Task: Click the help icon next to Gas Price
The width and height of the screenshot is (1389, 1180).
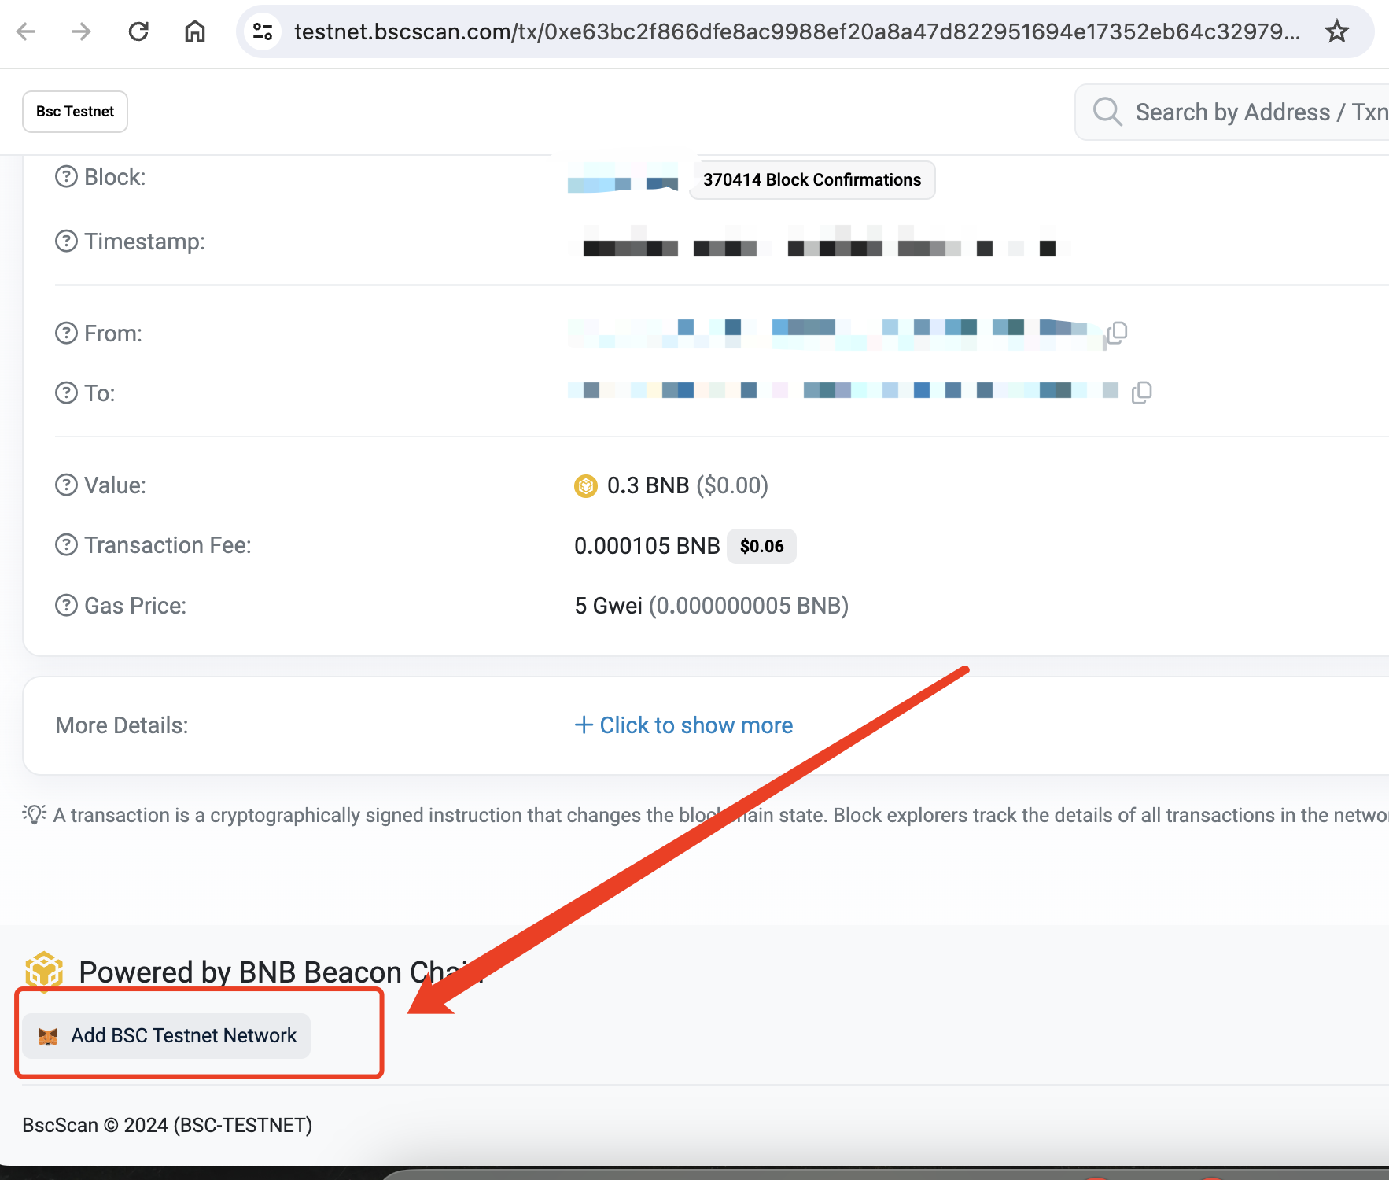Action: (66, 606)
